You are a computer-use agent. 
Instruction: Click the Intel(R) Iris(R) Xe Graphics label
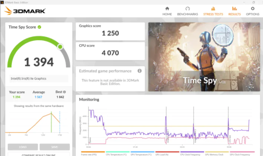click(29, 78)
